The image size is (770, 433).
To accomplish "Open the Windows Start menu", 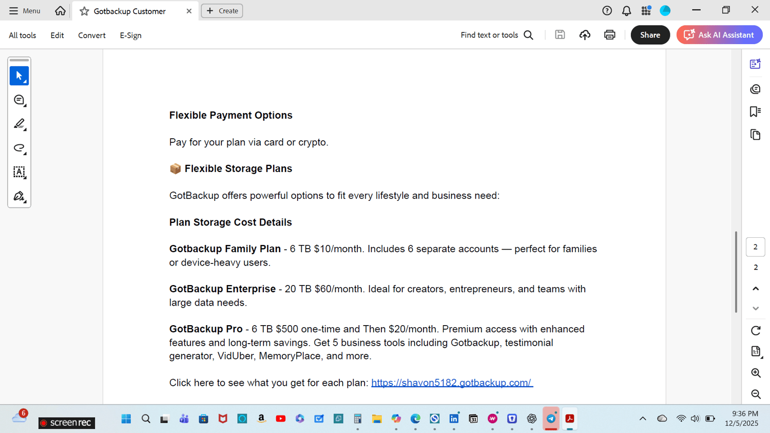I will click(x=126, y=419).
